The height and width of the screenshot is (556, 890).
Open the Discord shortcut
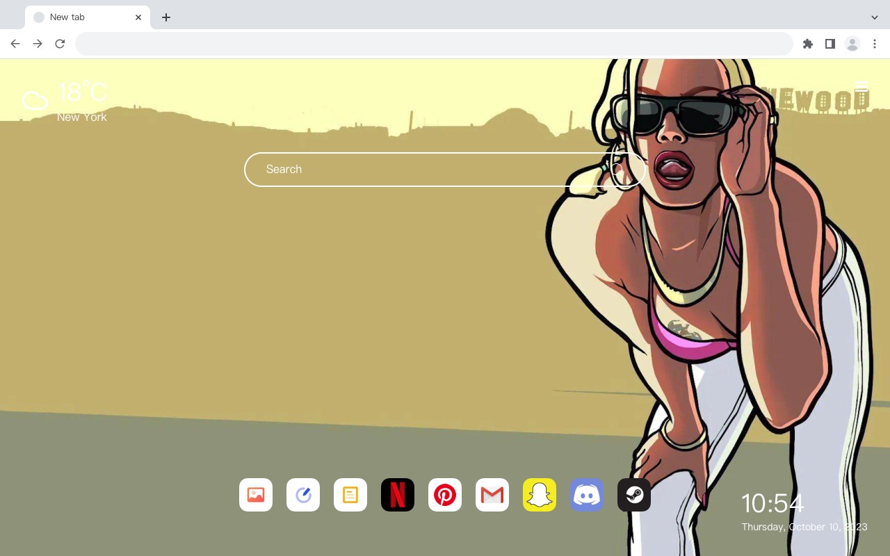point(587,495)
